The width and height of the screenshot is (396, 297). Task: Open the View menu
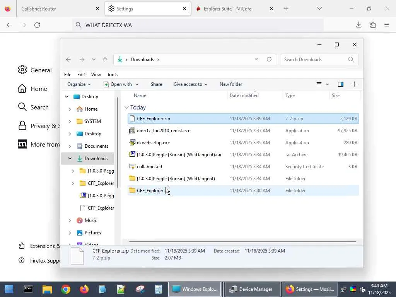point(96,75)
